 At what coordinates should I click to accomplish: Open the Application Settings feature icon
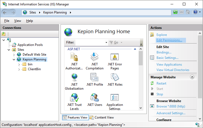[x=115, y=97]
